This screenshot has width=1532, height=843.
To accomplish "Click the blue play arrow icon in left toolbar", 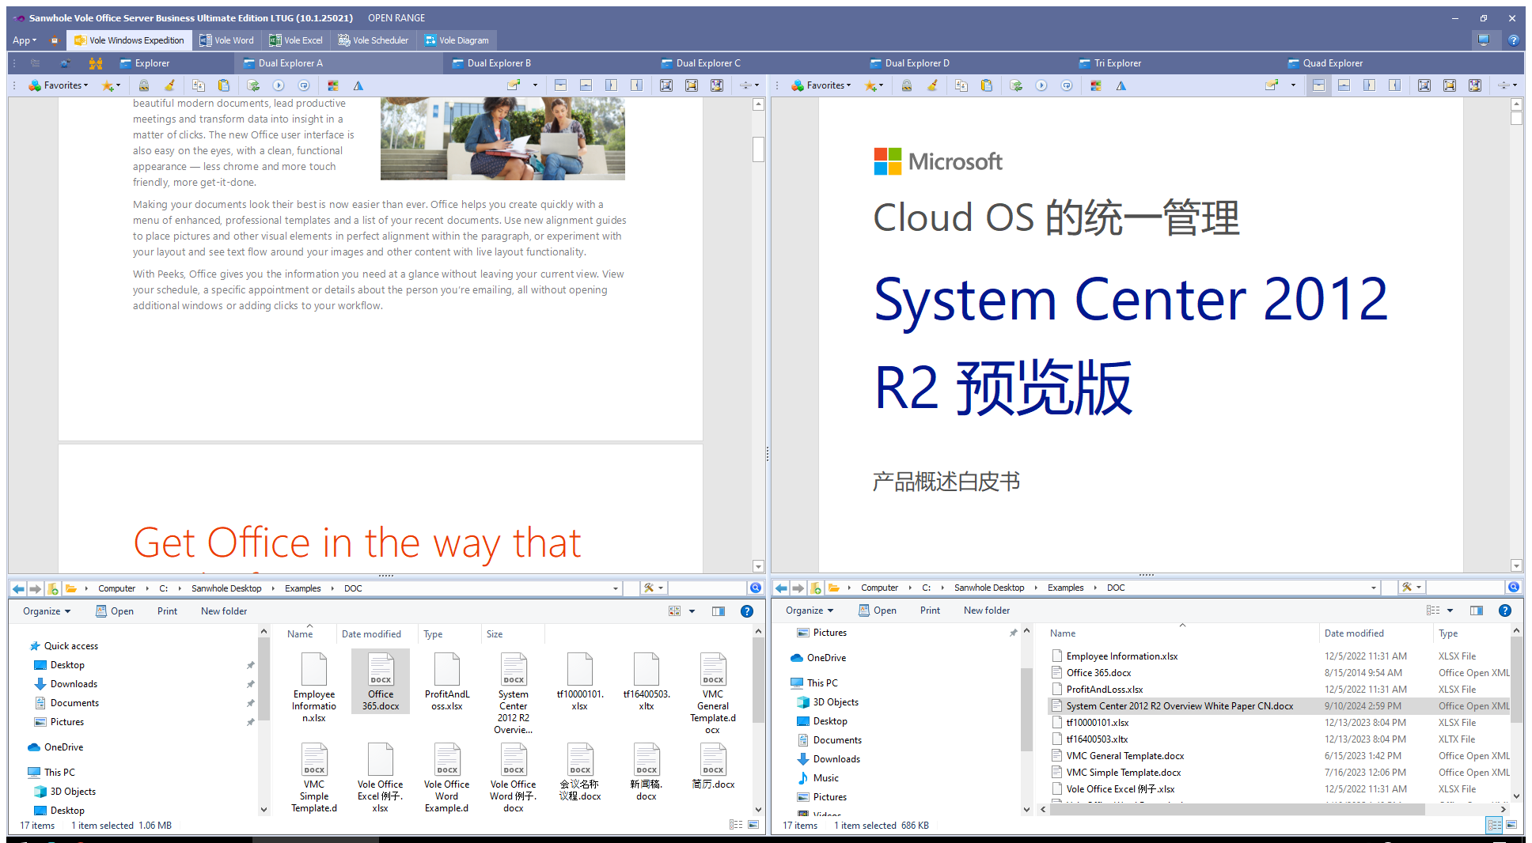I will (x=279, y=85).
